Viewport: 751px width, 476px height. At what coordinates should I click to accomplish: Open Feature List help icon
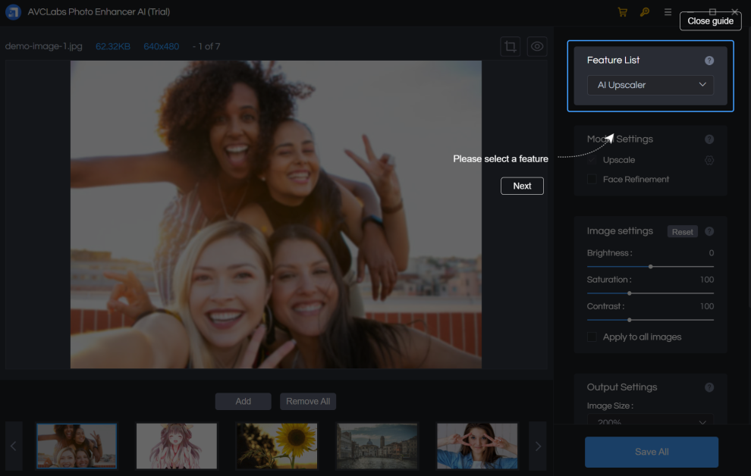(x=709, y=61)
